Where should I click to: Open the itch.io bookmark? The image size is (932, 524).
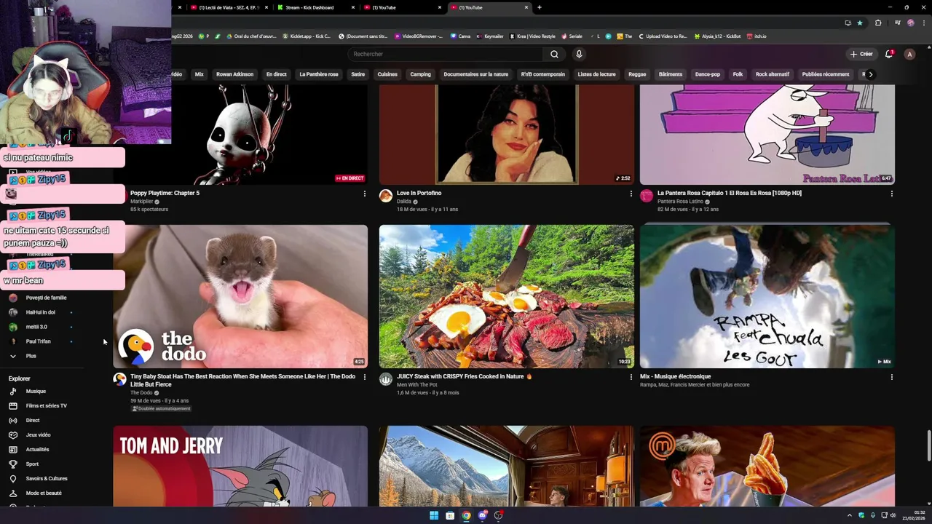tap(757, 36)
